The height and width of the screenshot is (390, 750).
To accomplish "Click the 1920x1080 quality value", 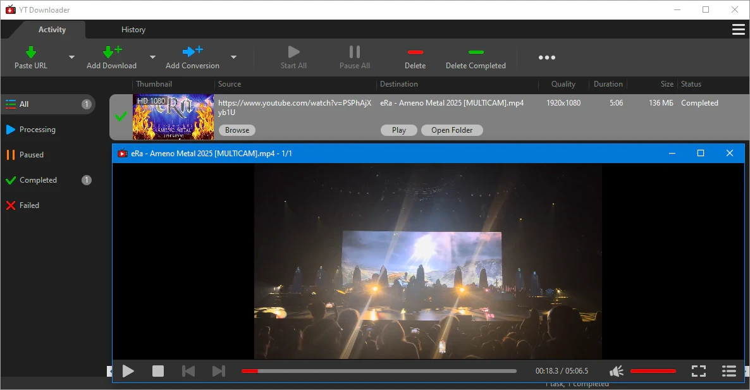I will coord(563,103).
